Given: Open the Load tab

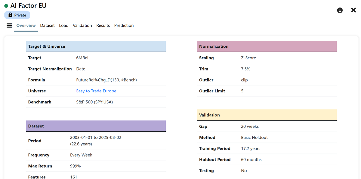Looking at the screenshot, I should point(64,25).
